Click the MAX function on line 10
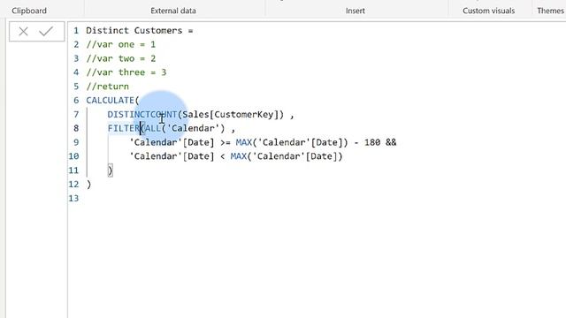The image size is (566, 318). [x=238, y=156]
